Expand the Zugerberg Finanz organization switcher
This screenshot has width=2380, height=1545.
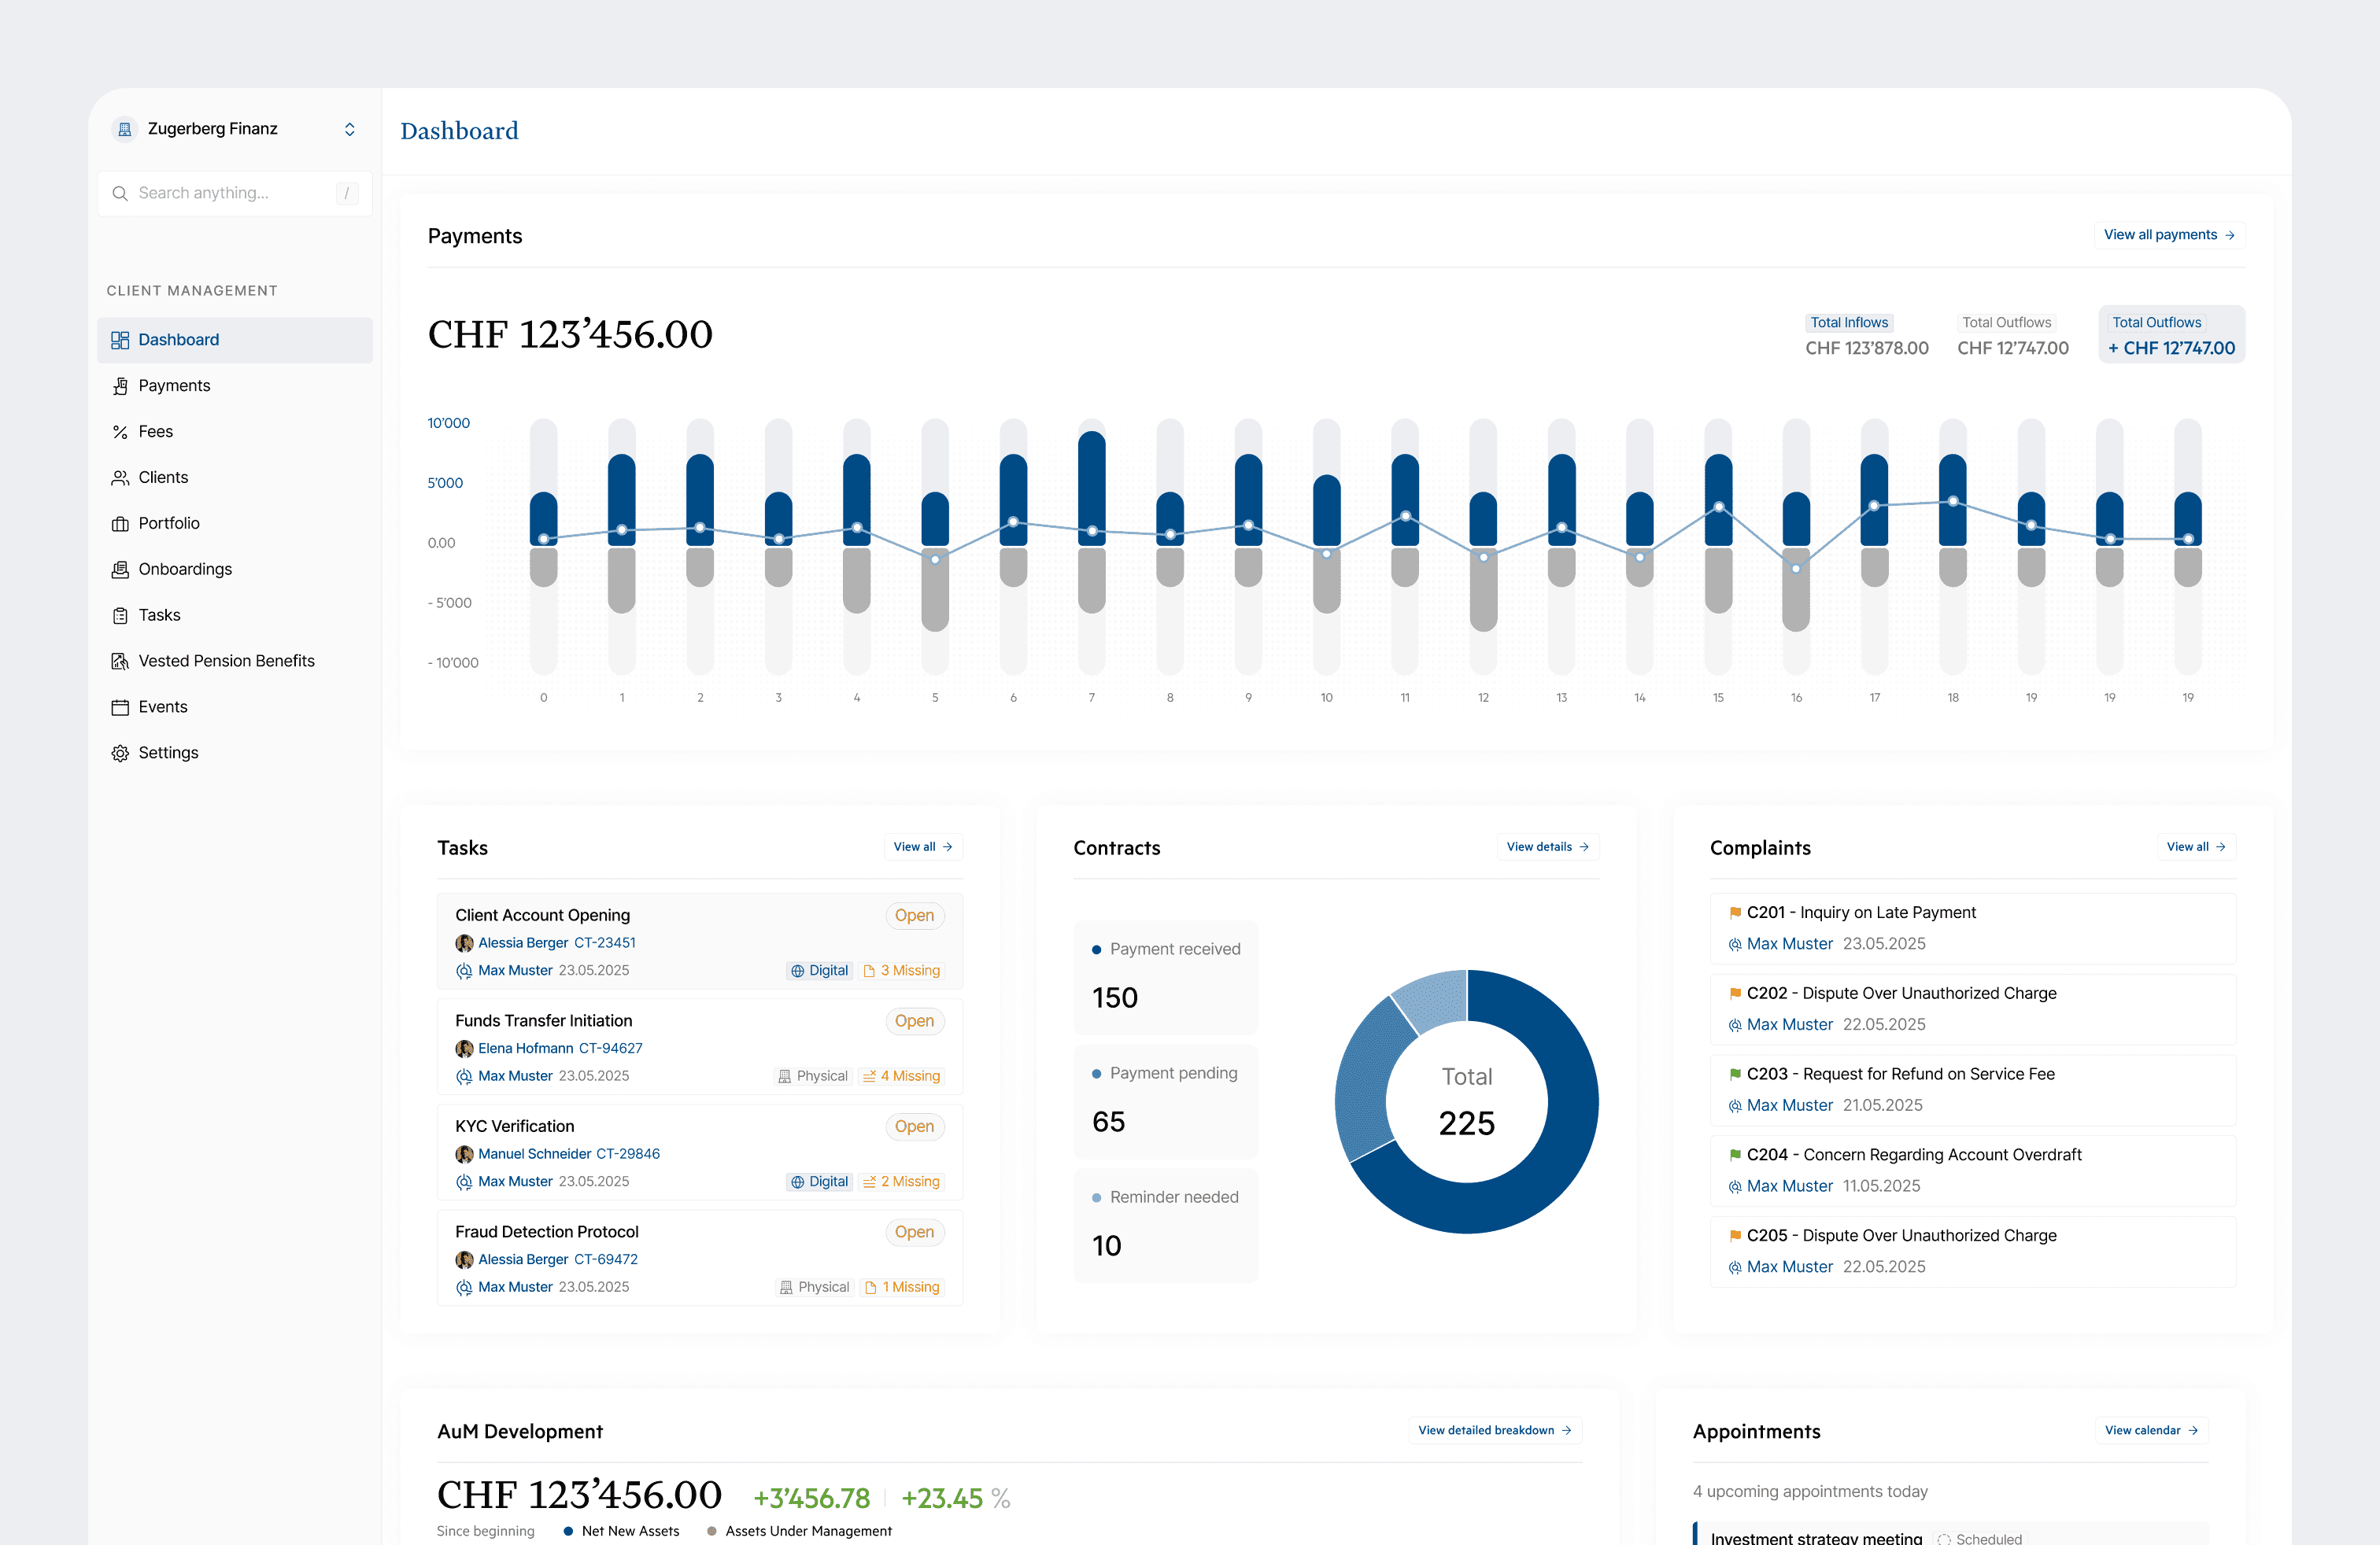click(349, 129)
